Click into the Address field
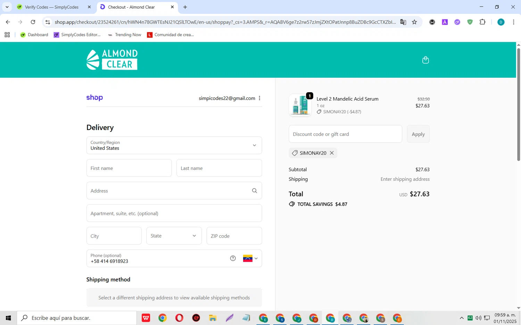The image size is (521, 325). [174, 191]
